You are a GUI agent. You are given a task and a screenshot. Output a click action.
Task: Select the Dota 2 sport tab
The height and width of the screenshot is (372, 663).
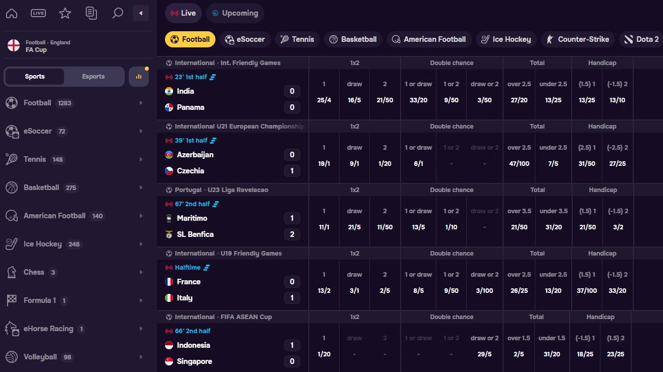point(641,39)
